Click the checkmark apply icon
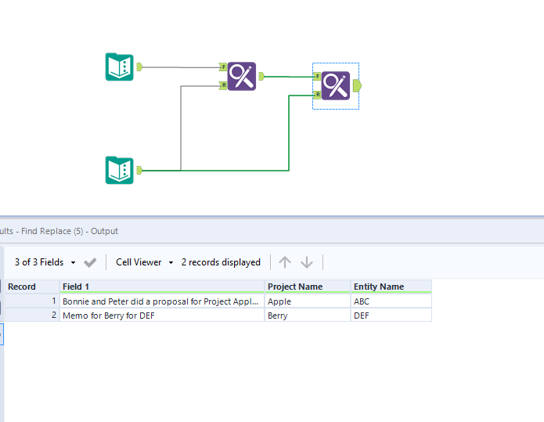The image size is (544, 422). [x=90, y=262]
